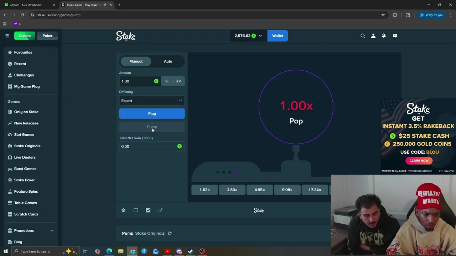This screenshot has width=456, height=256.
Task: Open Recent in sidebar
Action: (20, 64)
